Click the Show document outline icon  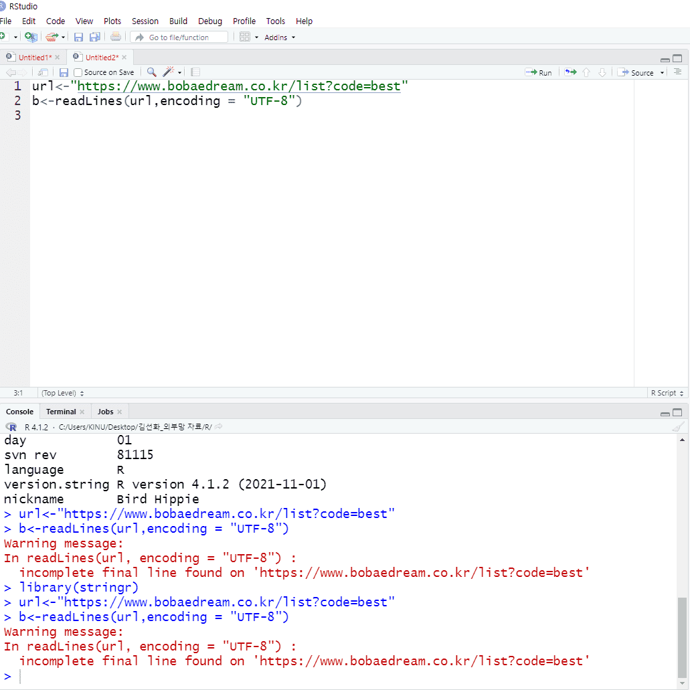click(678, 72)
